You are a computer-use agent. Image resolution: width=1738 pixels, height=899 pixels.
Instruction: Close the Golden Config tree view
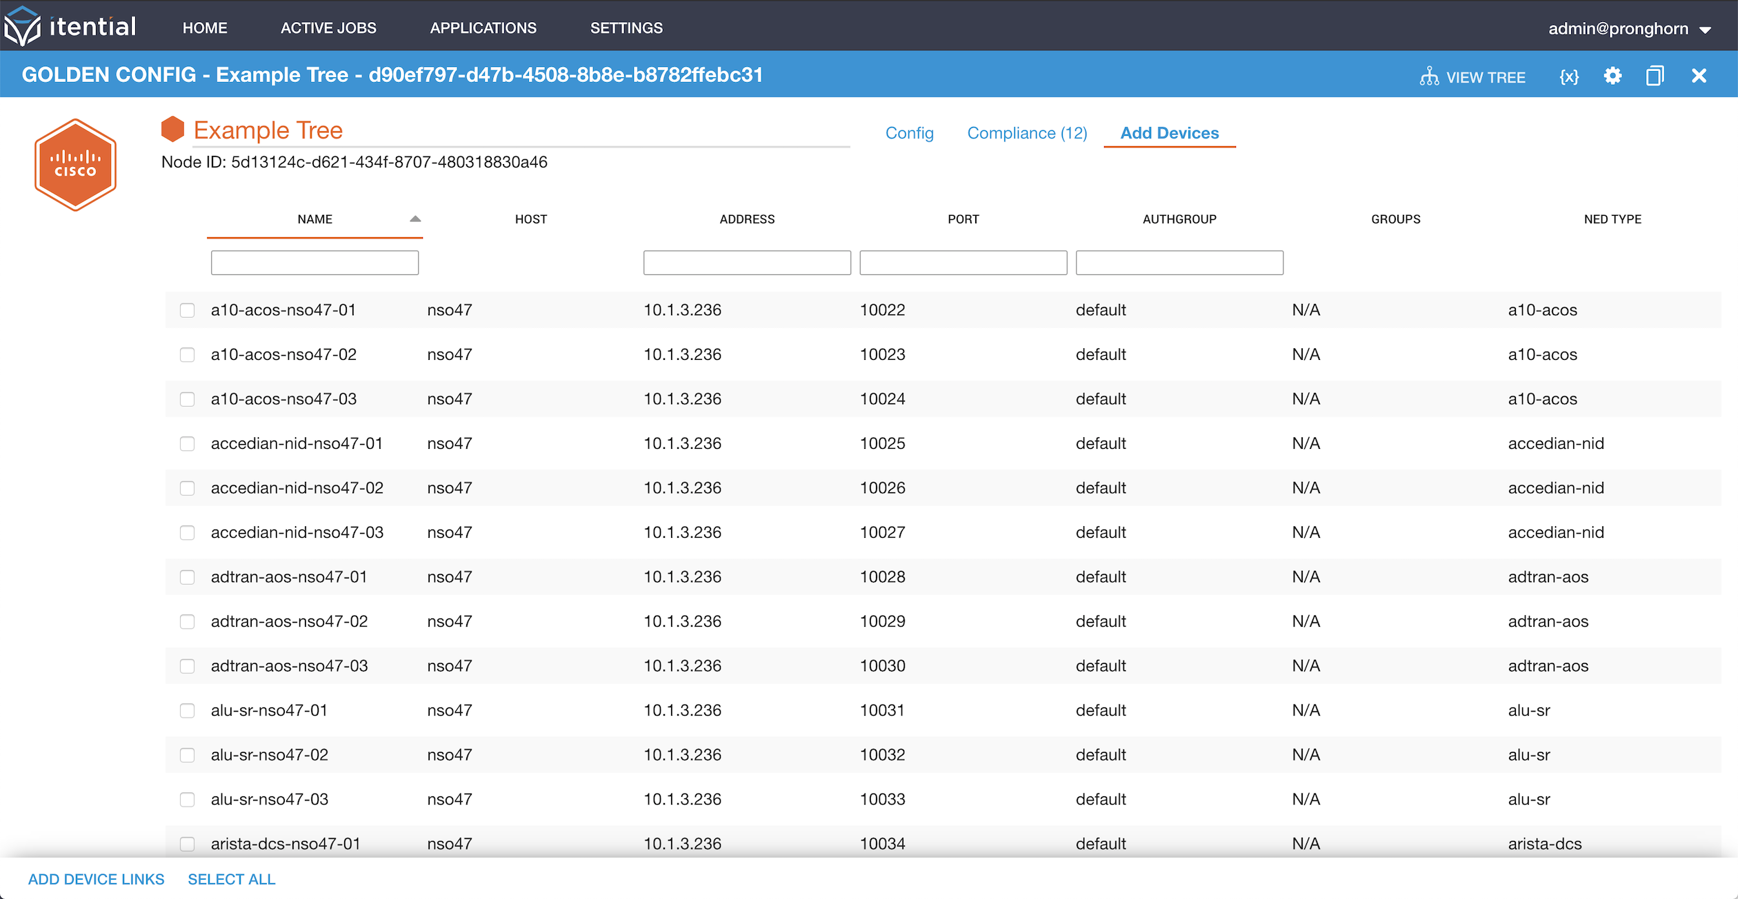(x=1699, y=76)
